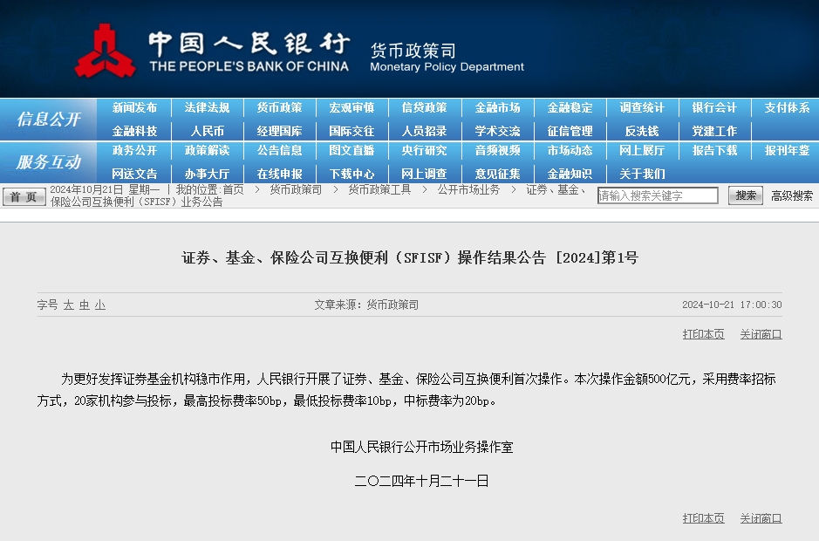Select 关于我们 navigation item
Screen dimensions: 819x541
pos(642,174)
